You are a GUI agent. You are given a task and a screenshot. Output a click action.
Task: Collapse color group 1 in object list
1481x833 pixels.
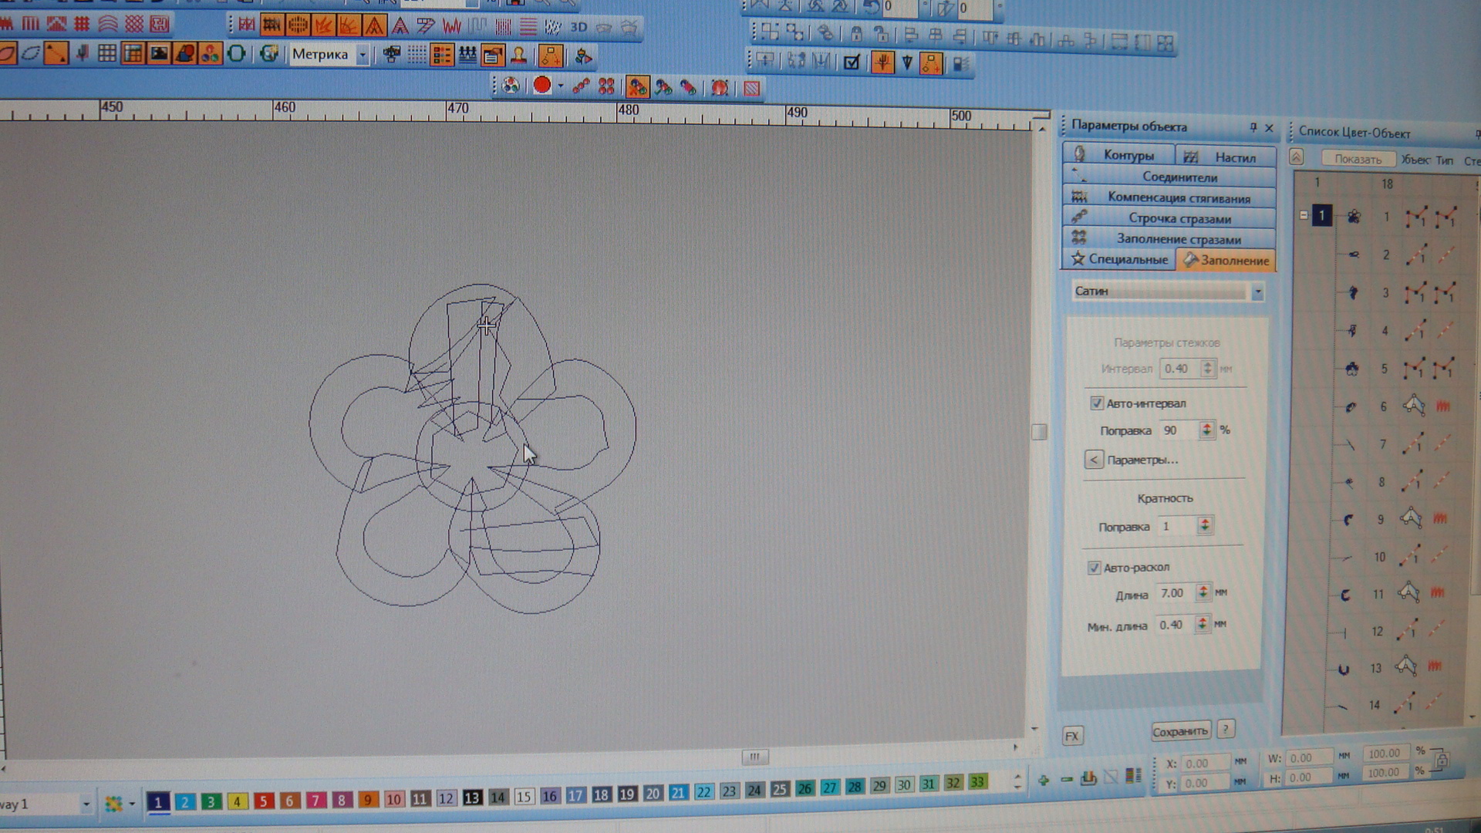pos(1304,215)
